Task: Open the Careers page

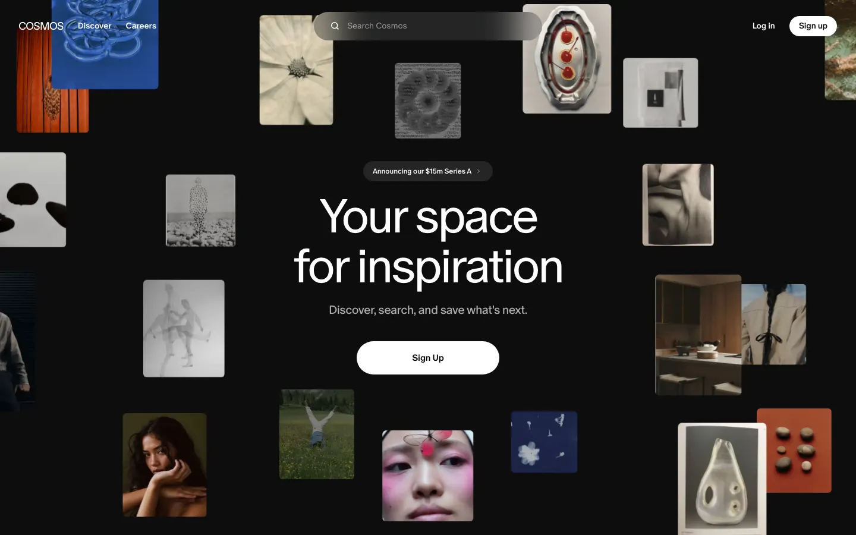Action: coord(141,26)
